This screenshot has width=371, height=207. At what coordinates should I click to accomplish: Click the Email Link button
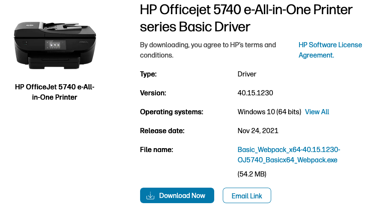pyautogui.click(x=247, y=195)
